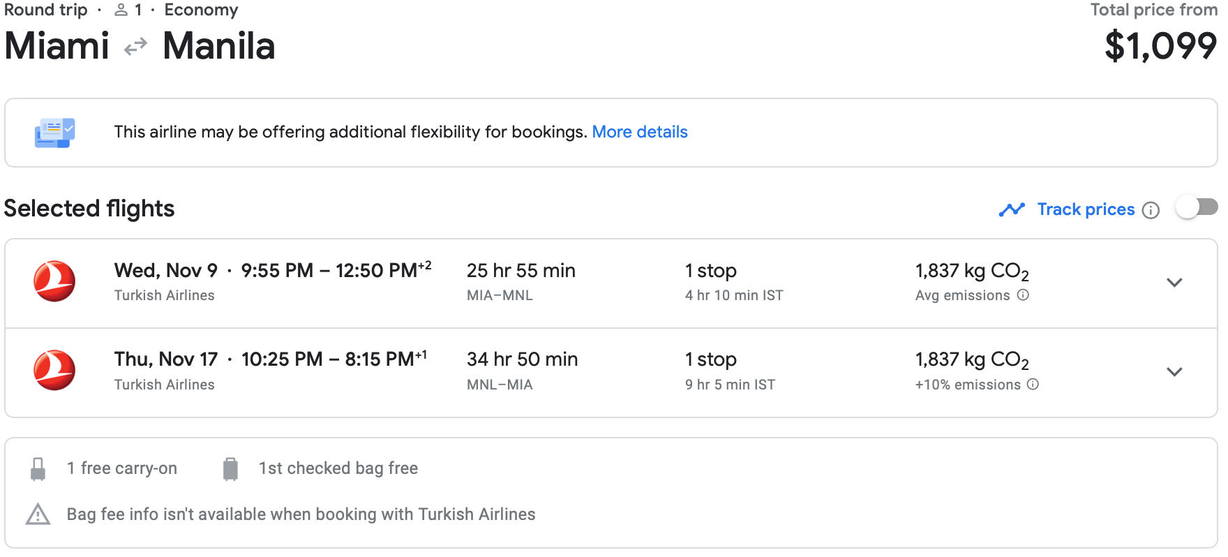The image size is (1228, 557).
Task: Enable the Track prices toggle
Action: 1196,207
